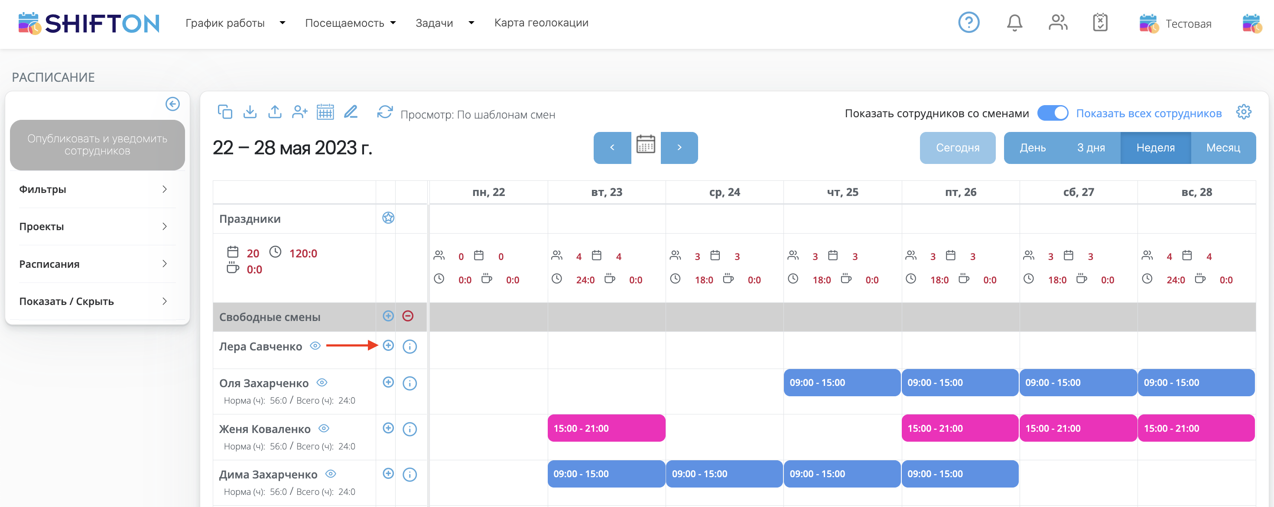Screen dimensions: 1274x507
Task: Toggle visibility eye for Лера Савченко
Action: click(315, 346)
